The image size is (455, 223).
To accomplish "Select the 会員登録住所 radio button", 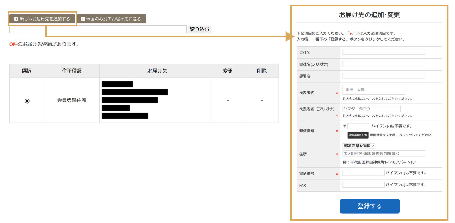I will click(x=27, y=101).
